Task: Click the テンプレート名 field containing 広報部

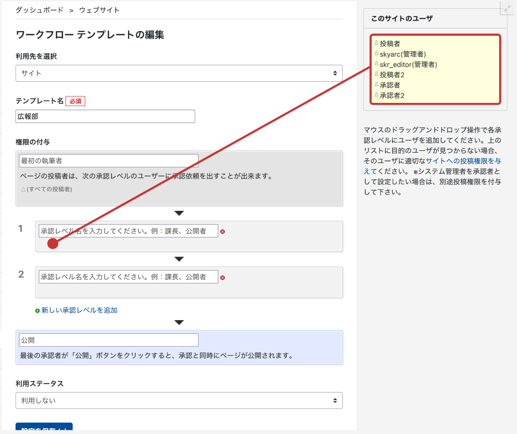Action: point(105,117)
